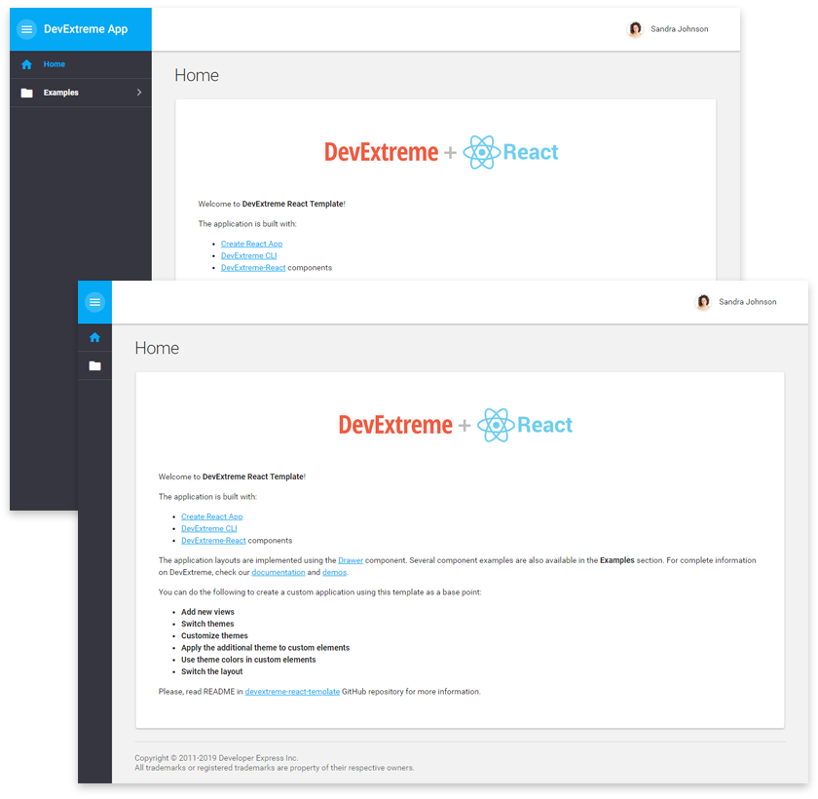The height and width of the screenshot is (799, 818).
Task: Click 'Welcome to DevExtreme React Template' in front window
Action: [x=232, y=477]
